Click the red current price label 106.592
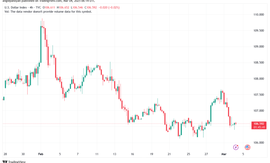This screenshot has height=163, width=270. tap(259, 124)
